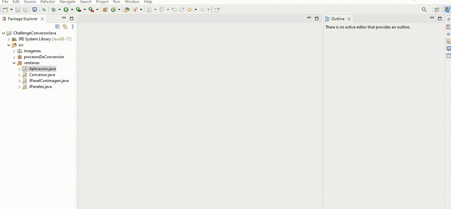Open the Console view icon in right trim
451x209 pixels.
[448, 49]
